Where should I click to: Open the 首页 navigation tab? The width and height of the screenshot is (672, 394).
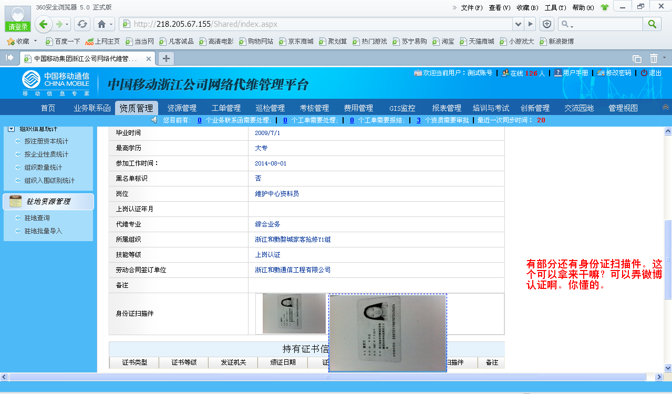click(48, 108)
